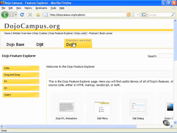Image resolution: width=177 pixels, height=133 pixels.
Task: Click the search magnifier icon
Action: tap(173, 14)
